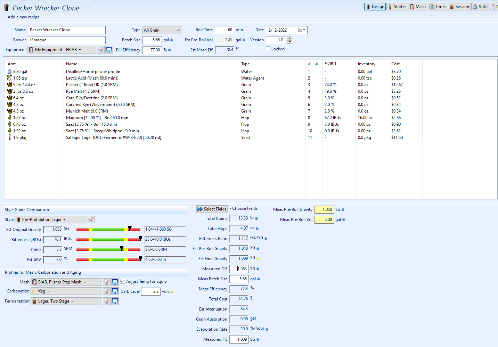Sort ingredients by the # column header
Screen dimensions: 498x347
click(313, 64)
